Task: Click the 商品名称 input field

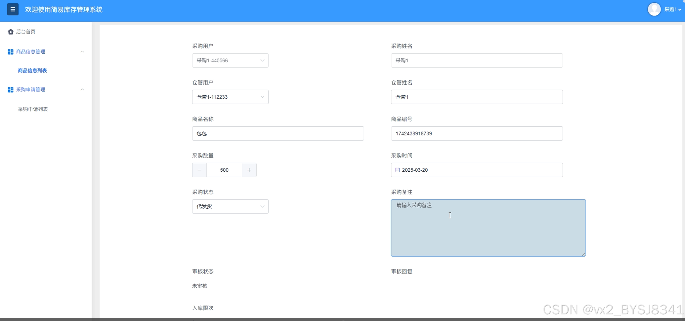Action: point(278,134)
